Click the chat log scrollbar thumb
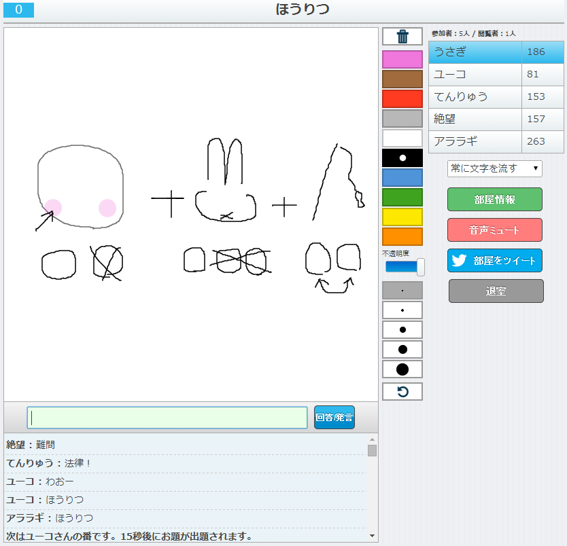Image resolution: width=567 pixels, height=546 pixels. point(372,450)
